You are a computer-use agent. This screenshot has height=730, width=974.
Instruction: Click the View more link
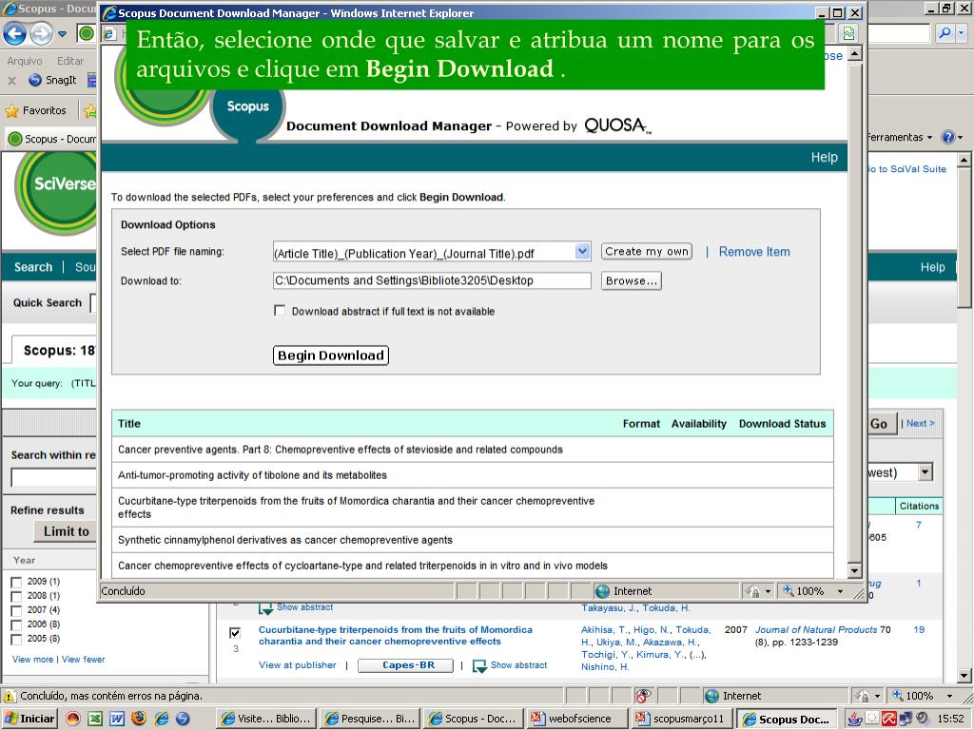coord(32,660)
